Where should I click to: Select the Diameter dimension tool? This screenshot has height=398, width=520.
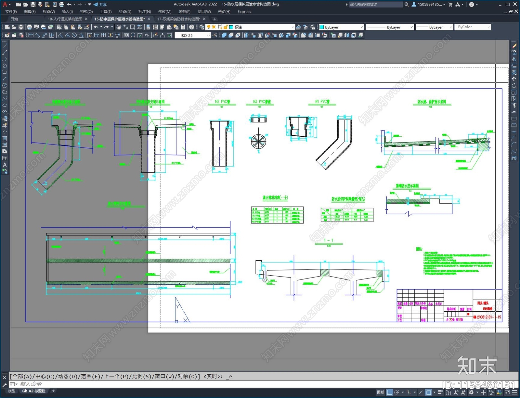pyautogui.click(x=74, y=35)
